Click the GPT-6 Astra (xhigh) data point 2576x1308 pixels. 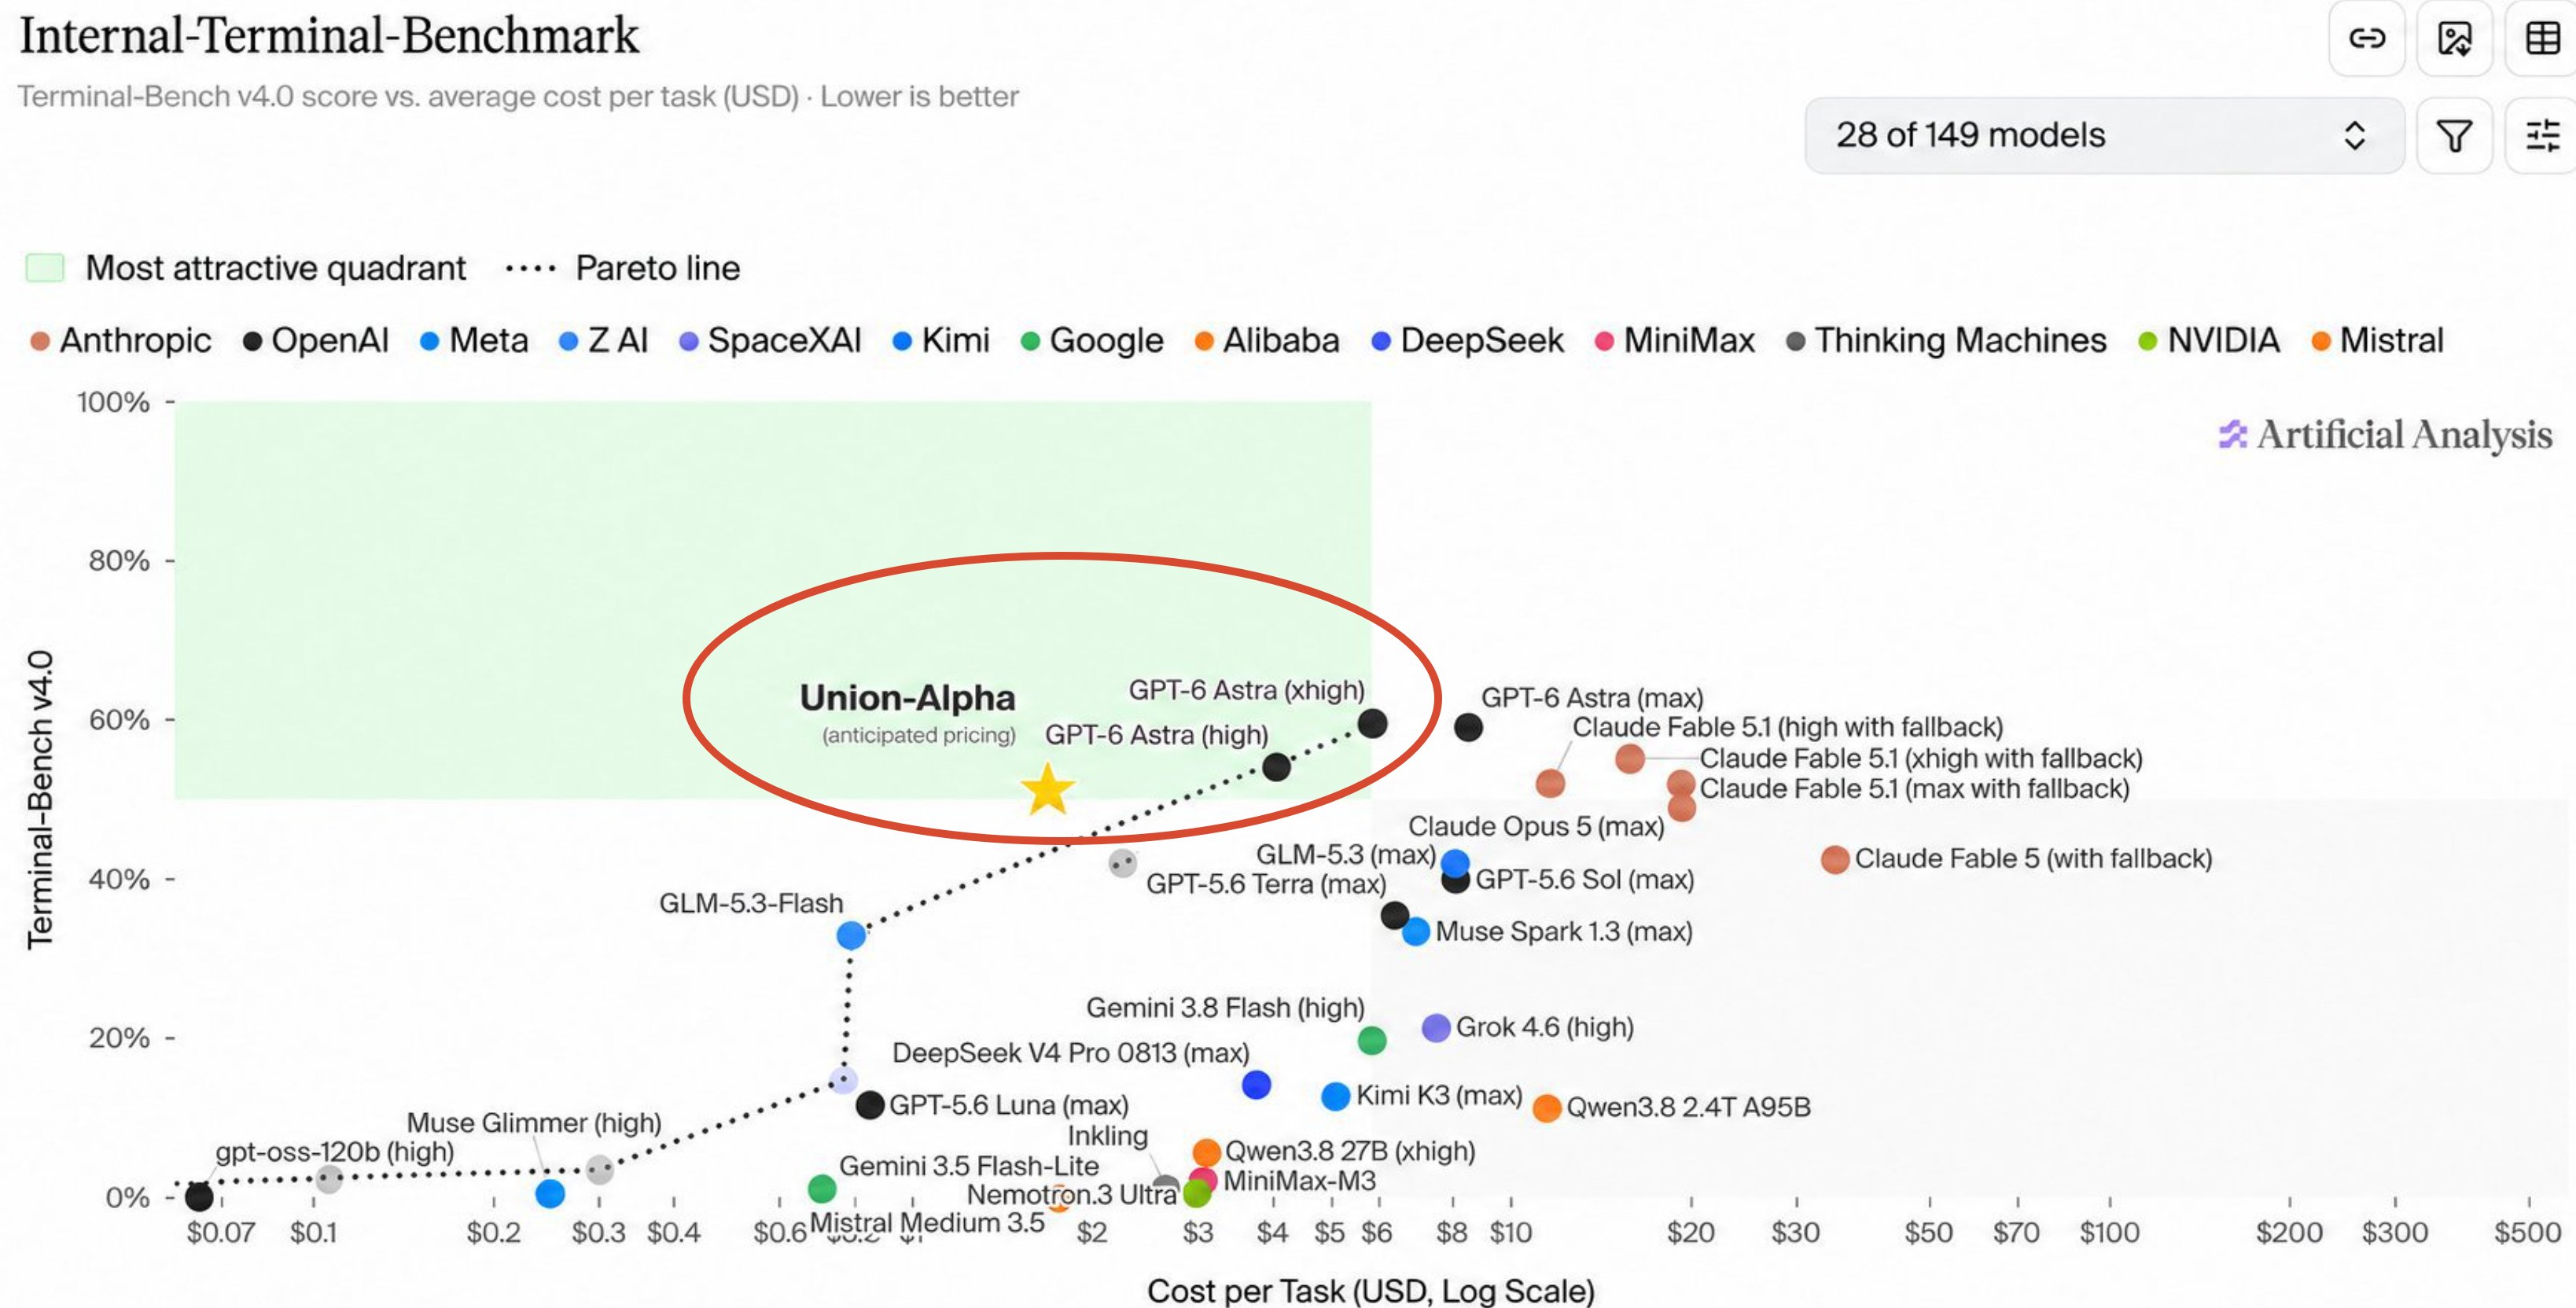(1372, 723)
